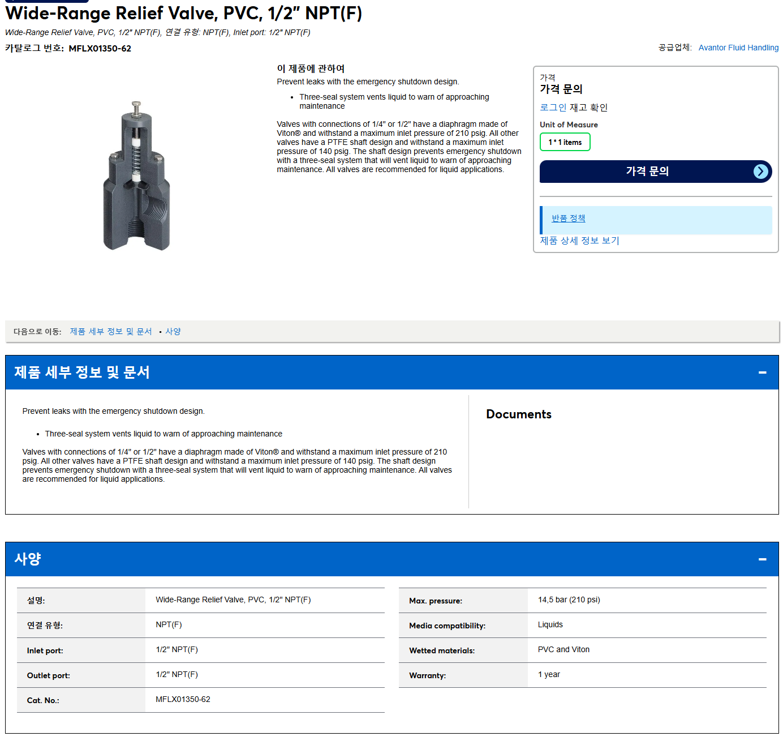
Task: Click the 로그인 link to check stock
Action: [x=553, y=108]
